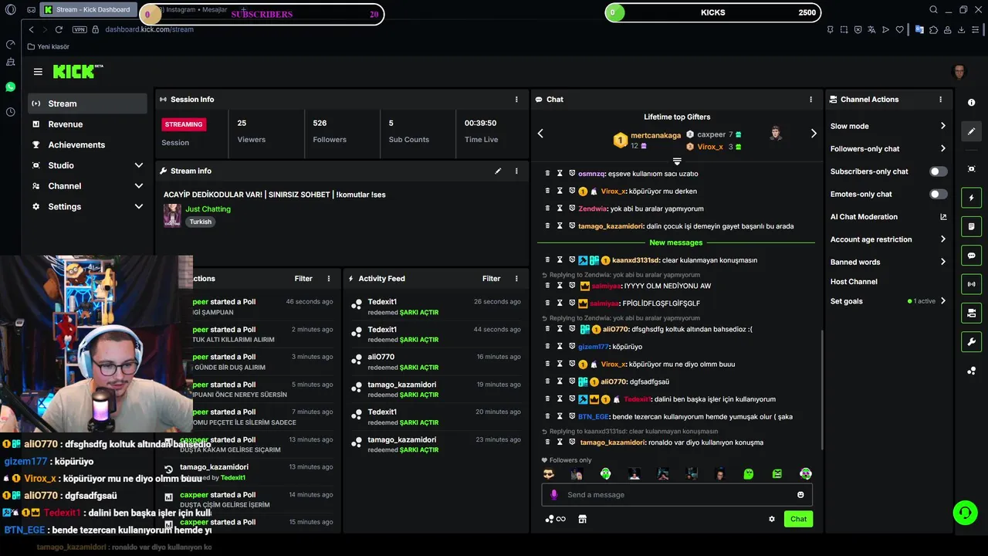Toggle Subscribers-only chat
988x556 pixels.
939,171
